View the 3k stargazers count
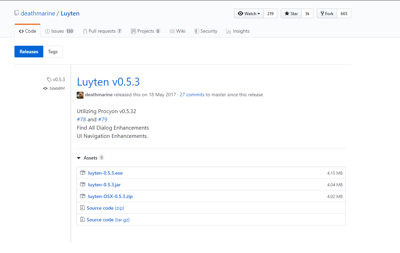 click(308, 13)
